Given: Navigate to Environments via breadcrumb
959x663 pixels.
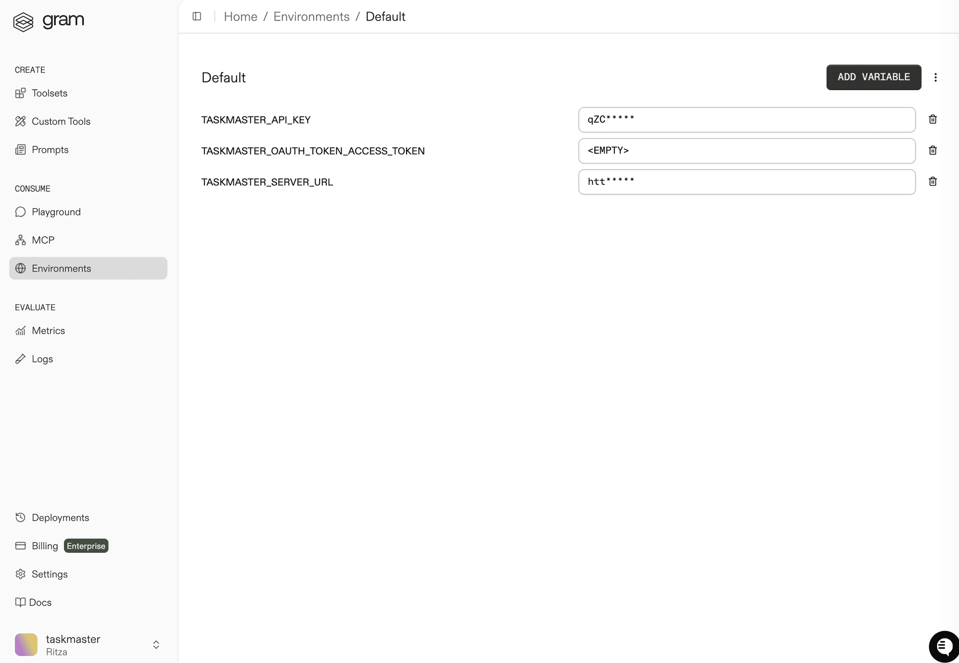Looking at the screenshot, I should 311,16.
